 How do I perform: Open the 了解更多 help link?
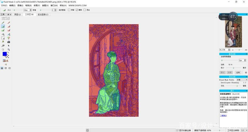[x=223, y=115]
